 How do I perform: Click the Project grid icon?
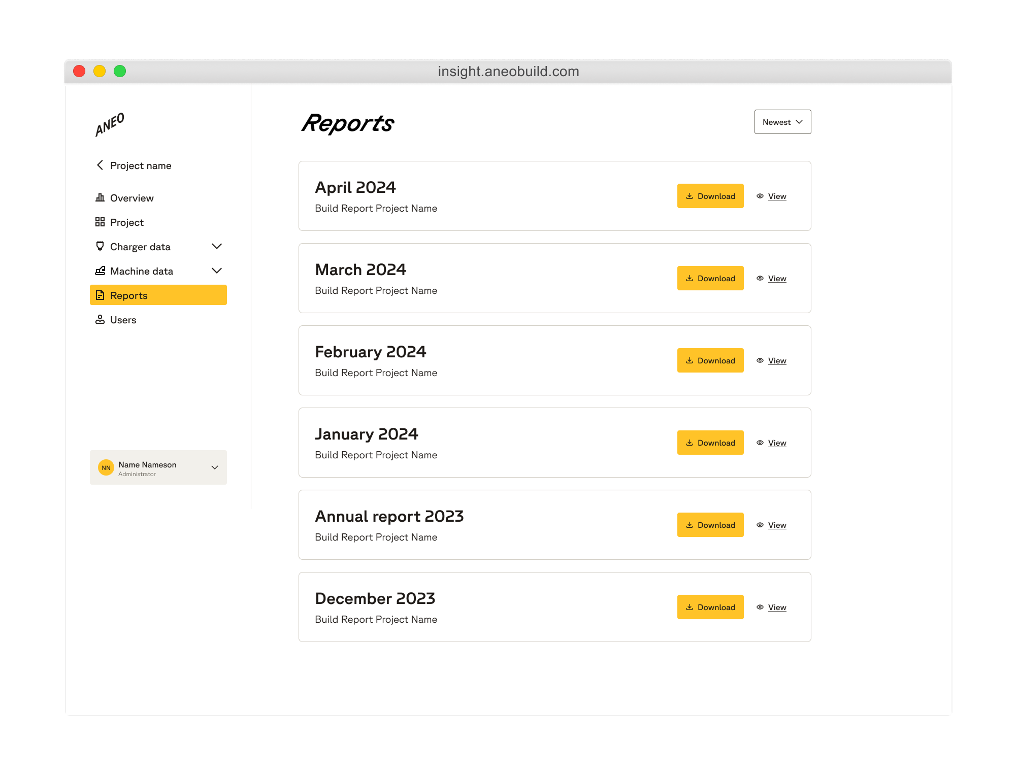pos(100,222)
